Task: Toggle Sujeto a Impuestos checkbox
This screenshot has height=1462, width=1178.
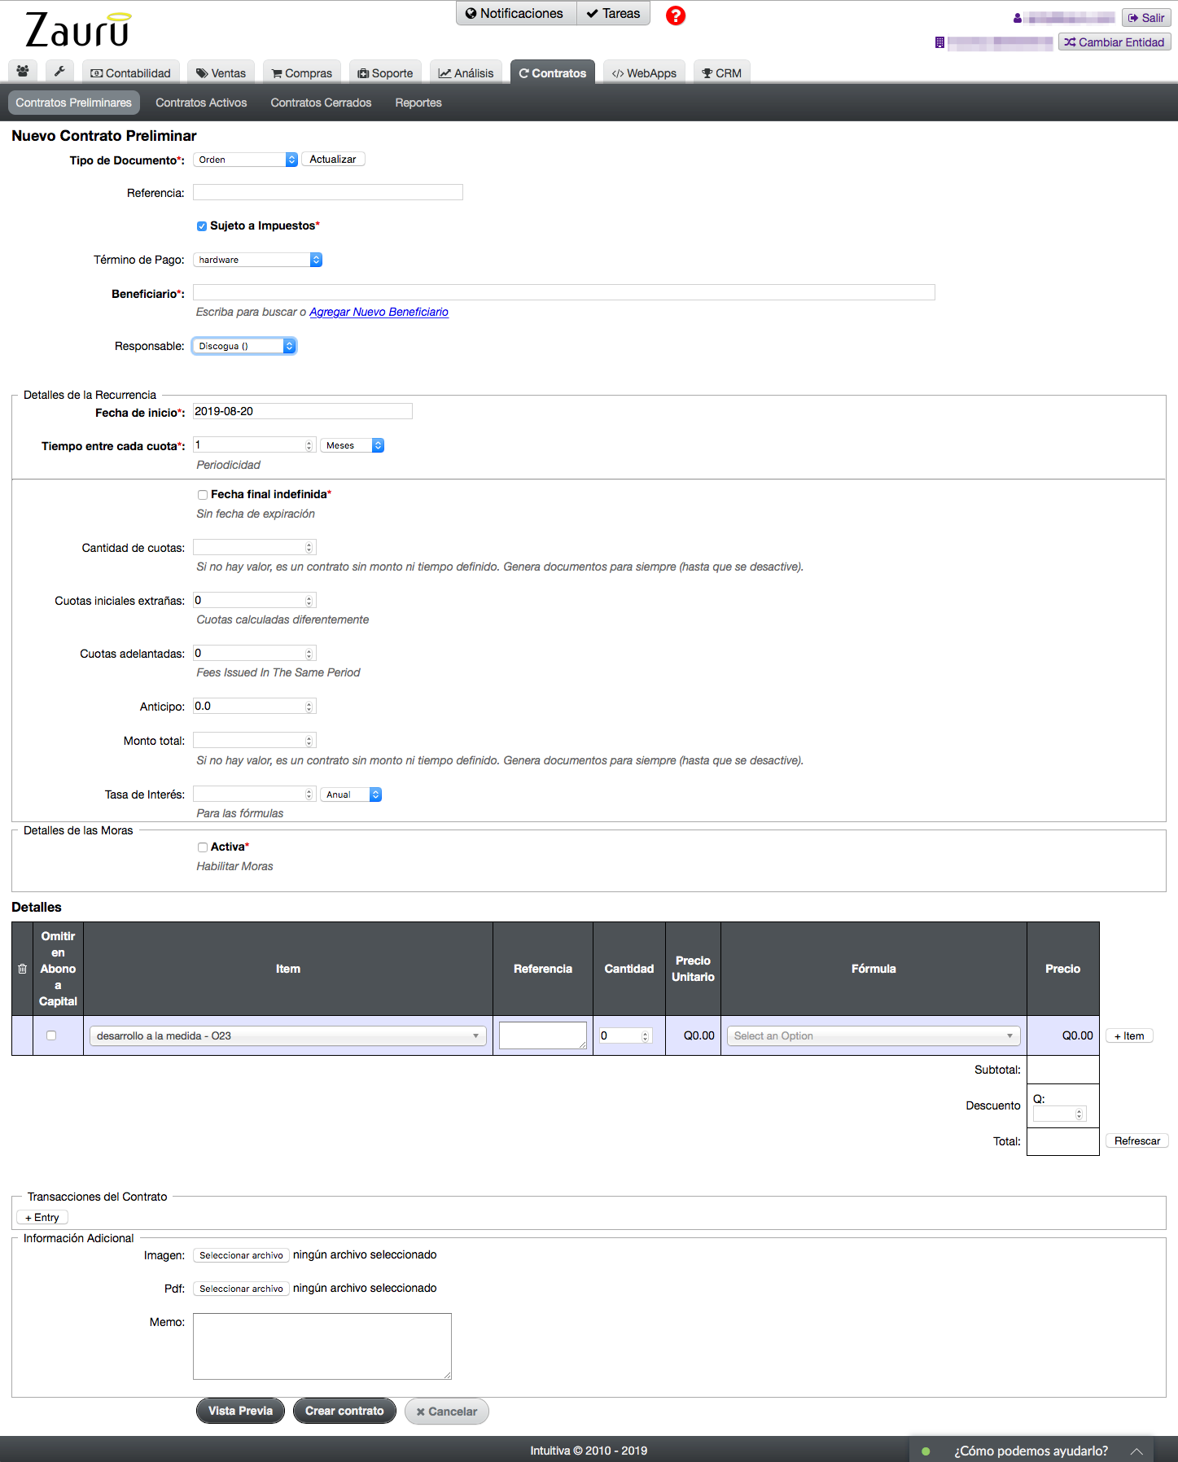Action: (x=202, y=226)
